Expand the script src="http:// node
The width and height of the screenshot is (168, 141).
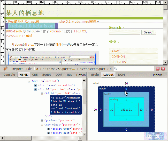48,133
